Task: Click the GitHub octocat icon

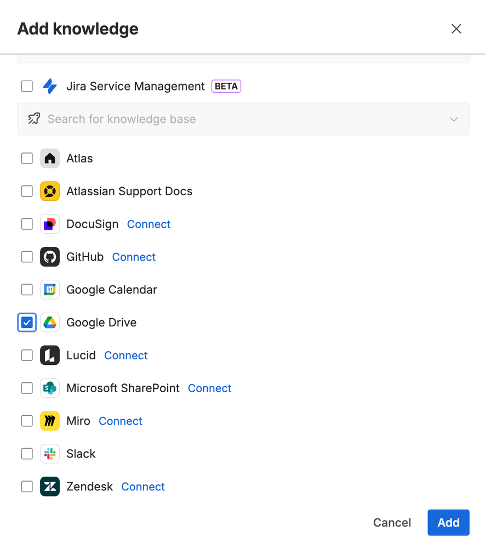Action: (x=50, y=257)
